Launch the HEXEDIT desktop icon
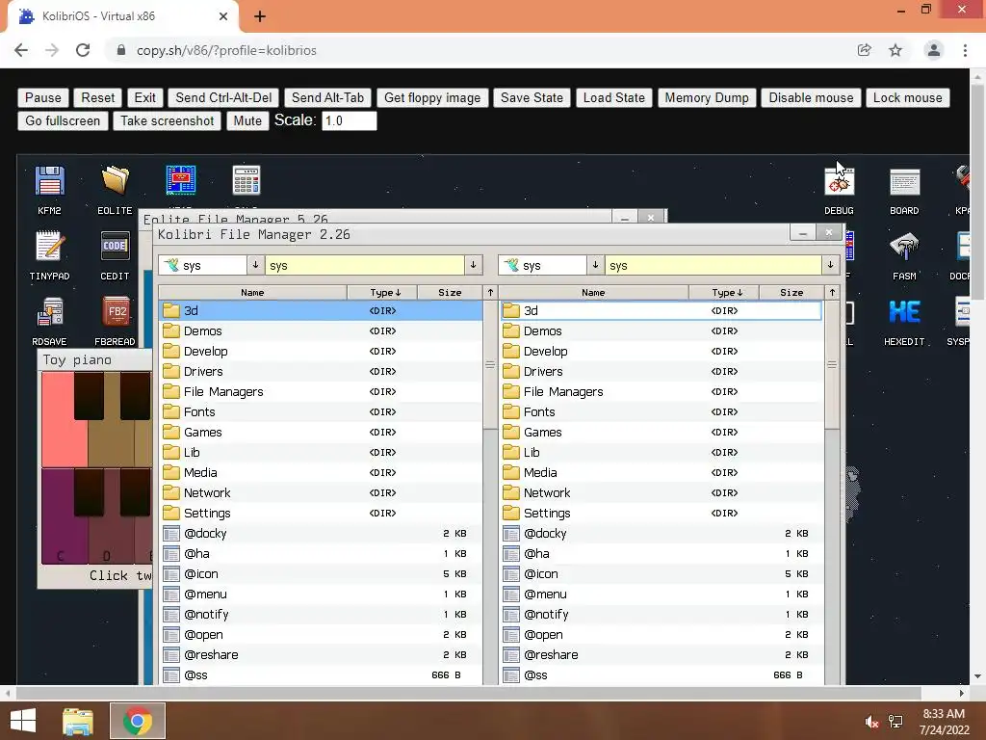Screen dimensions: 986x740 [x=904, y=320]
